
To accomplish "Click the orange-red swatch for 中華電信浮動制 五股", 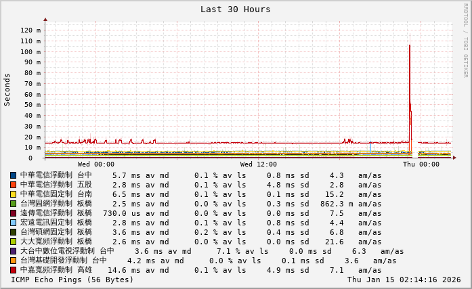I will pyautogui.click(x=13, y=185).
